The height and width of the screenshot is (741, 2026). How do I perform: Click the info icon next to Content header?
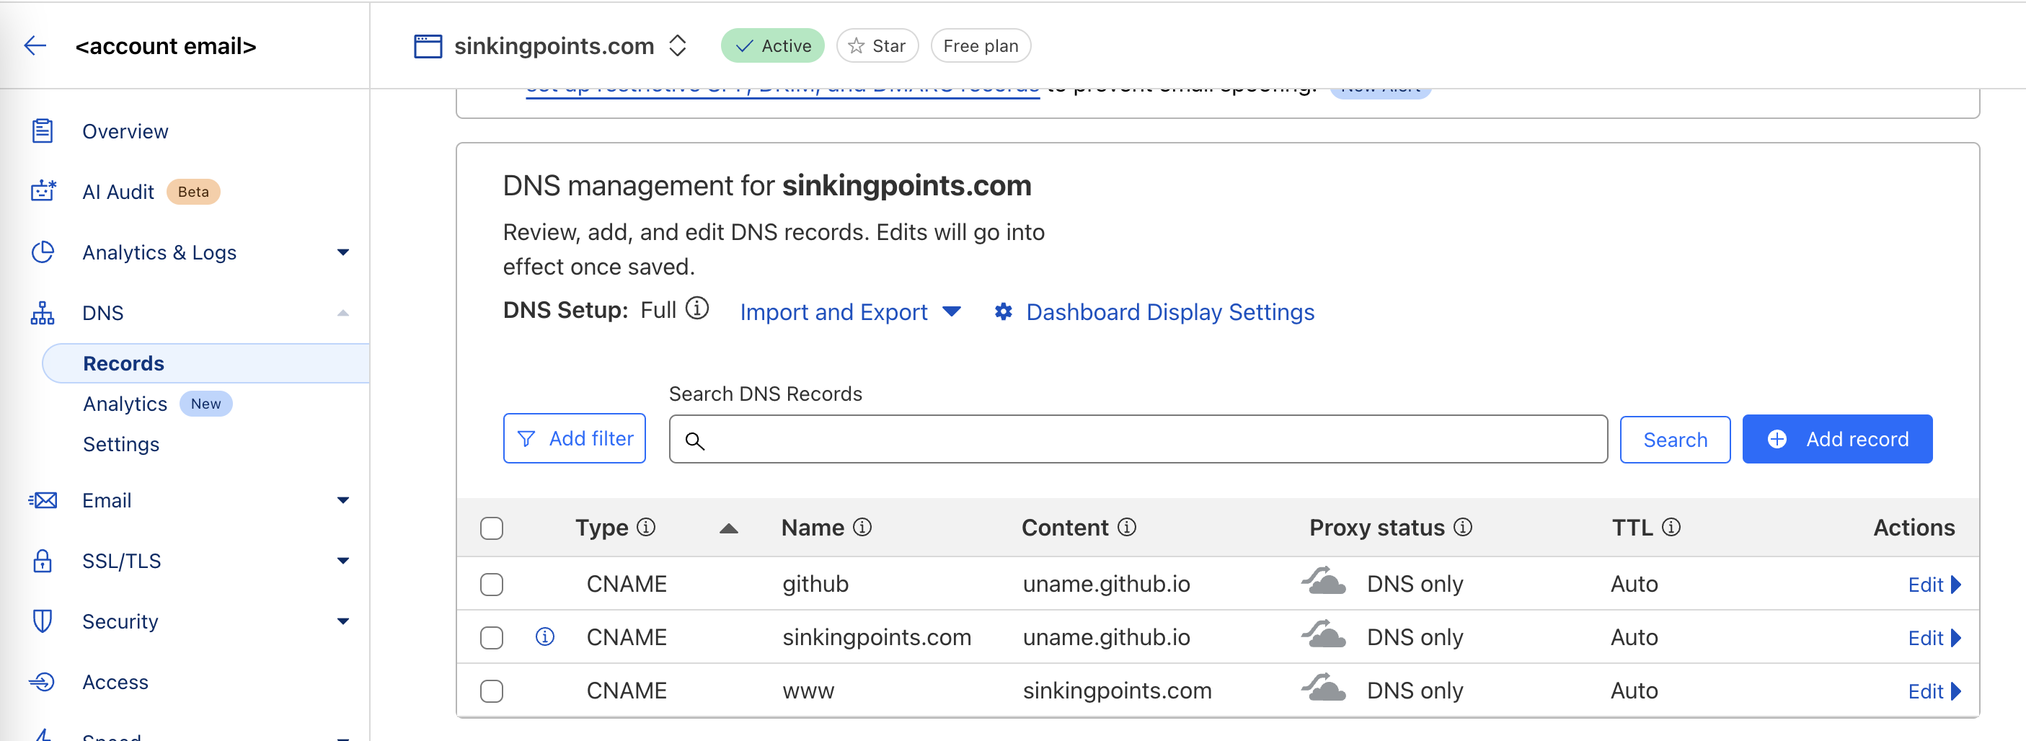point(1127,527)
